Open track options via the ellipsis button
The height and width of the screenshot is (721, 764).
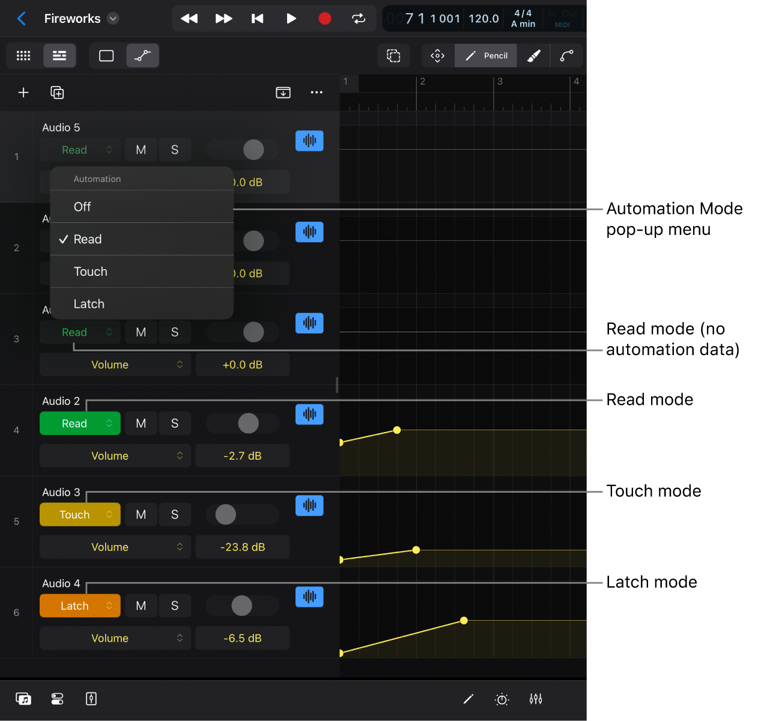317,93
